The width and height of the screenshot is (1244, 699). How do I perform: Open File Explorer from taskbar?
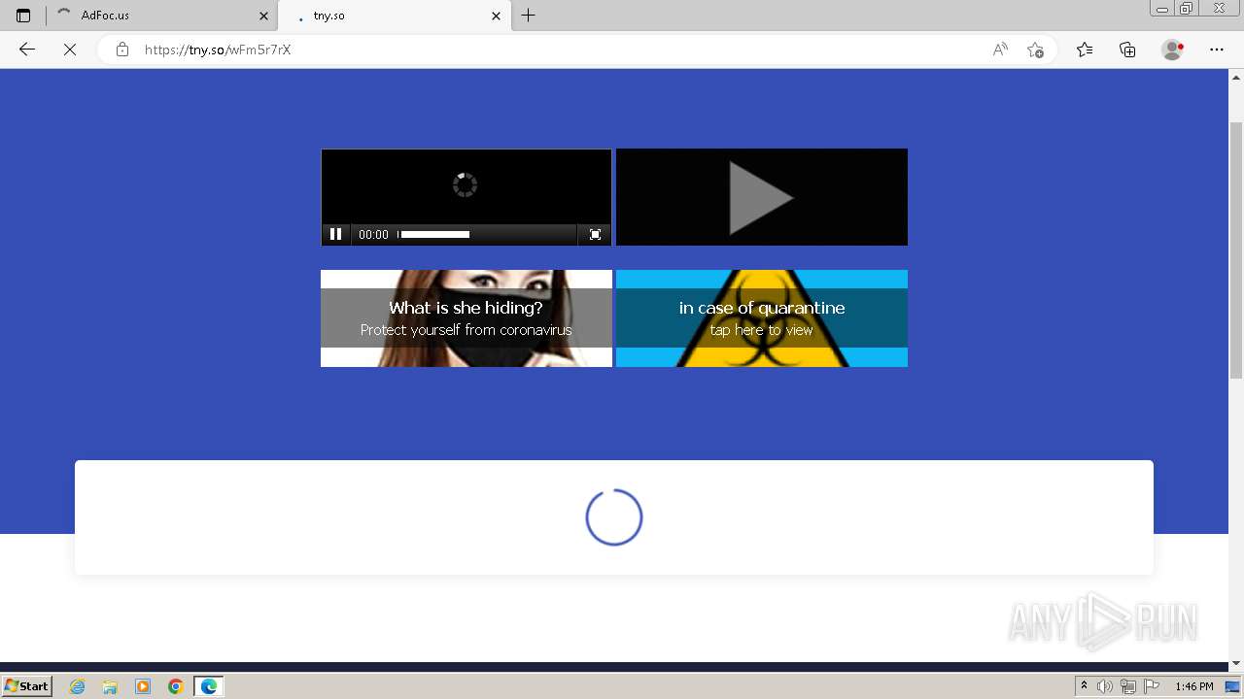click(110, 686)
